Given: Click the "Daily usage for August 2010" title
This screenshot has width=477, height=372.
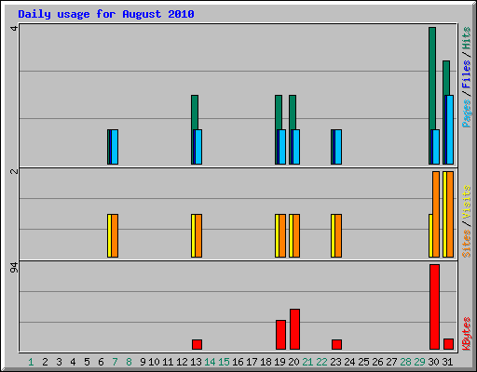Looking at the screenshot, I should [106, 14].
